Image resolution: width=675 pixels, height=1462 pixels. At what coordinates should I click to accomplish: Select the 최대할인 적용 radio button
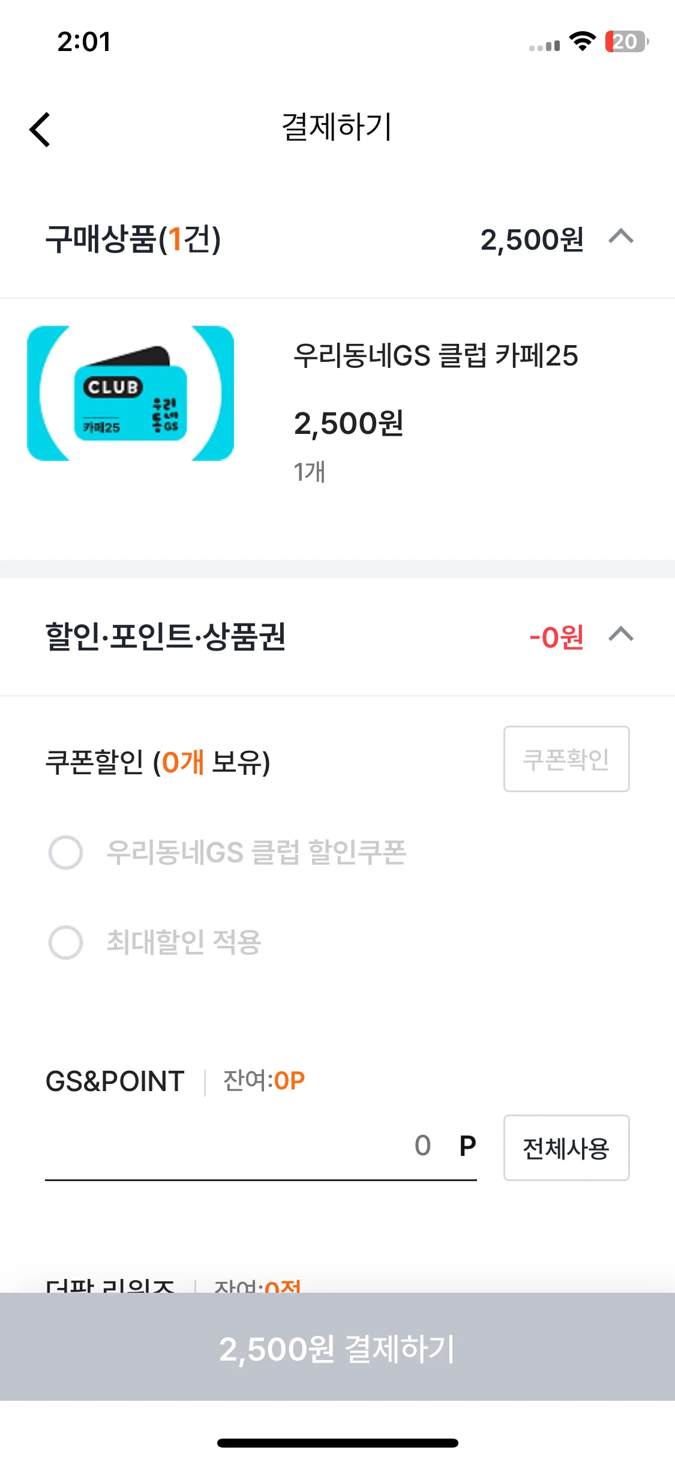pyautogui.click(x=65, y=942)
